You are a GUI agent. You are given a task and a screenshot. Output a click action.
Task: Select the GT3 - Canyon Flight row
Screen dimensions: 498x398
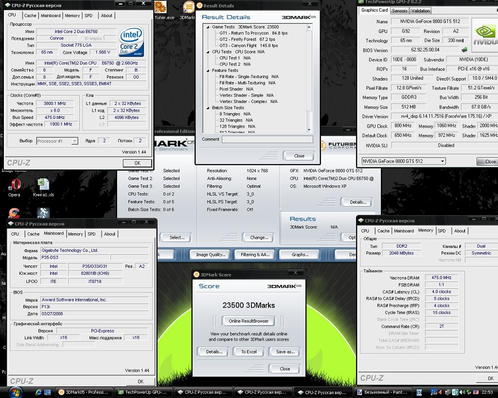click(x=249, y=46)
